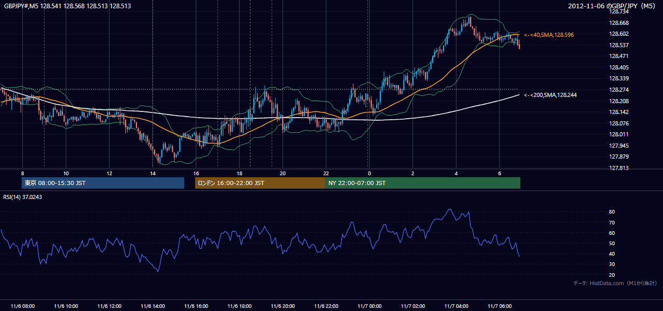Click the 128.208 price axis value
Viewport: 663px width, 311px height.
click(618, 101)
